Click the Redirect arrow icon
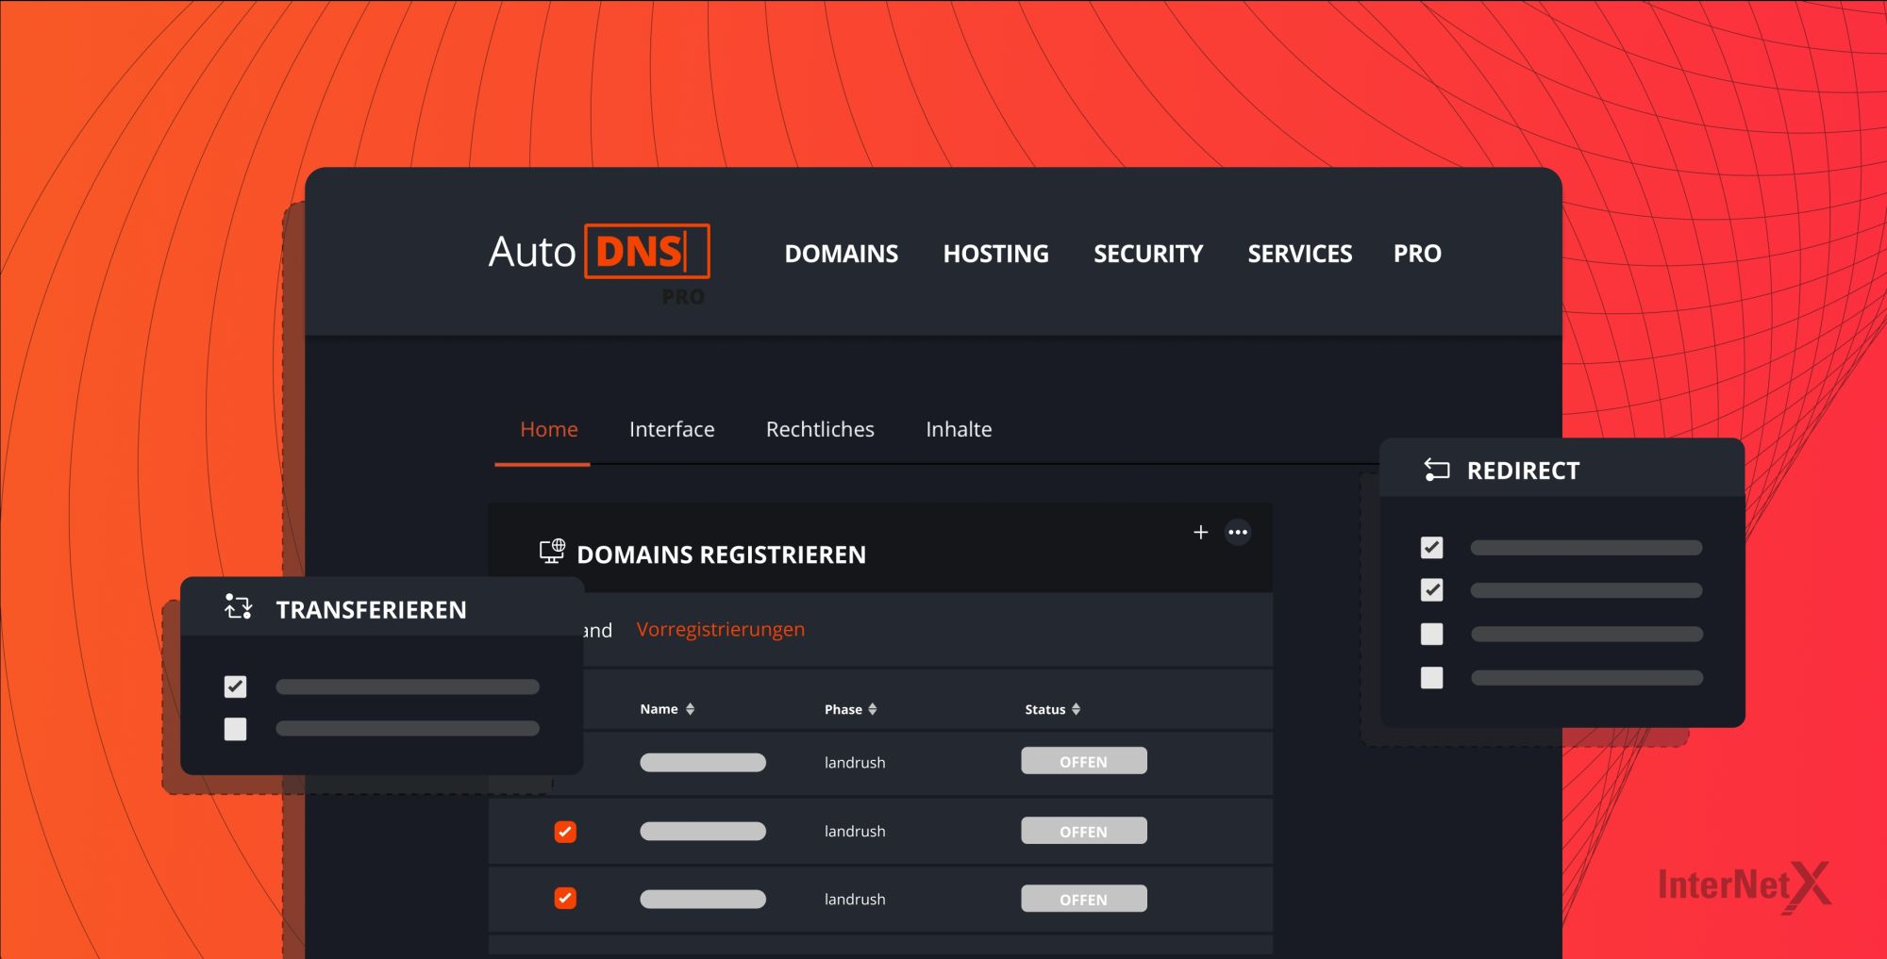 point(1436,470)
